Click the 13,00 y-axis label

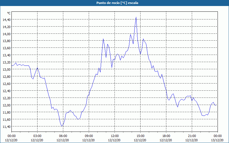(x=7, y=69)
